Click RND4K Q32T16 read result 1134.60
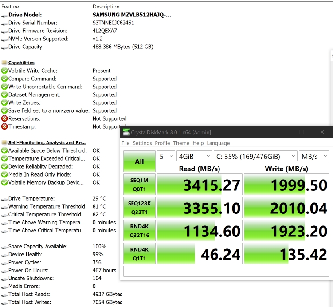The width and height of the screenshot is (333, 307). pyautogui.click(x=200, y=231)
